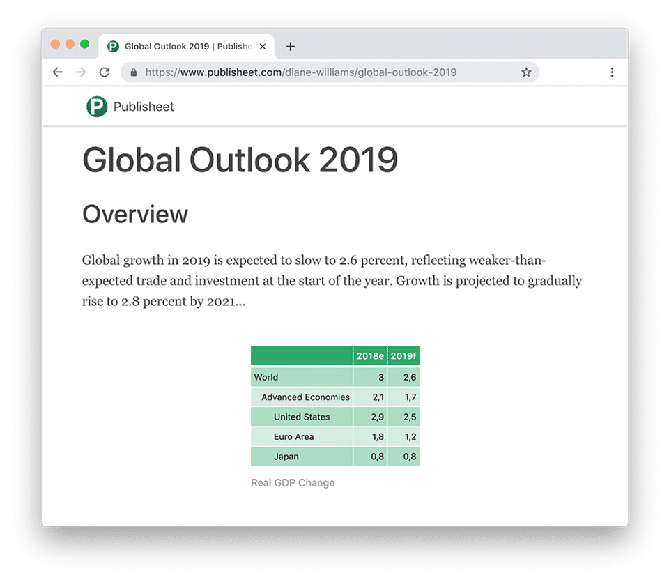This screenshot has width=669, height=575.
Task: Click the Publisheet logo icon in header
Action: (97, 106)
